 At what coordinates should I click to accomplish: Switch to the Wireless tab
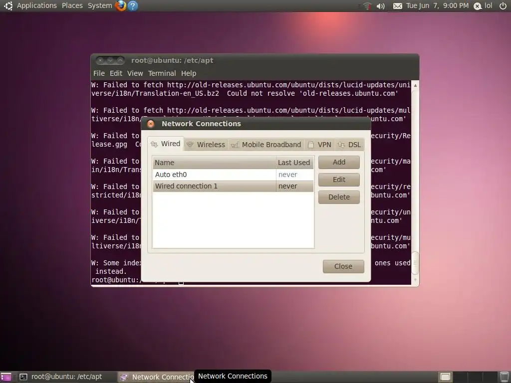206,145
